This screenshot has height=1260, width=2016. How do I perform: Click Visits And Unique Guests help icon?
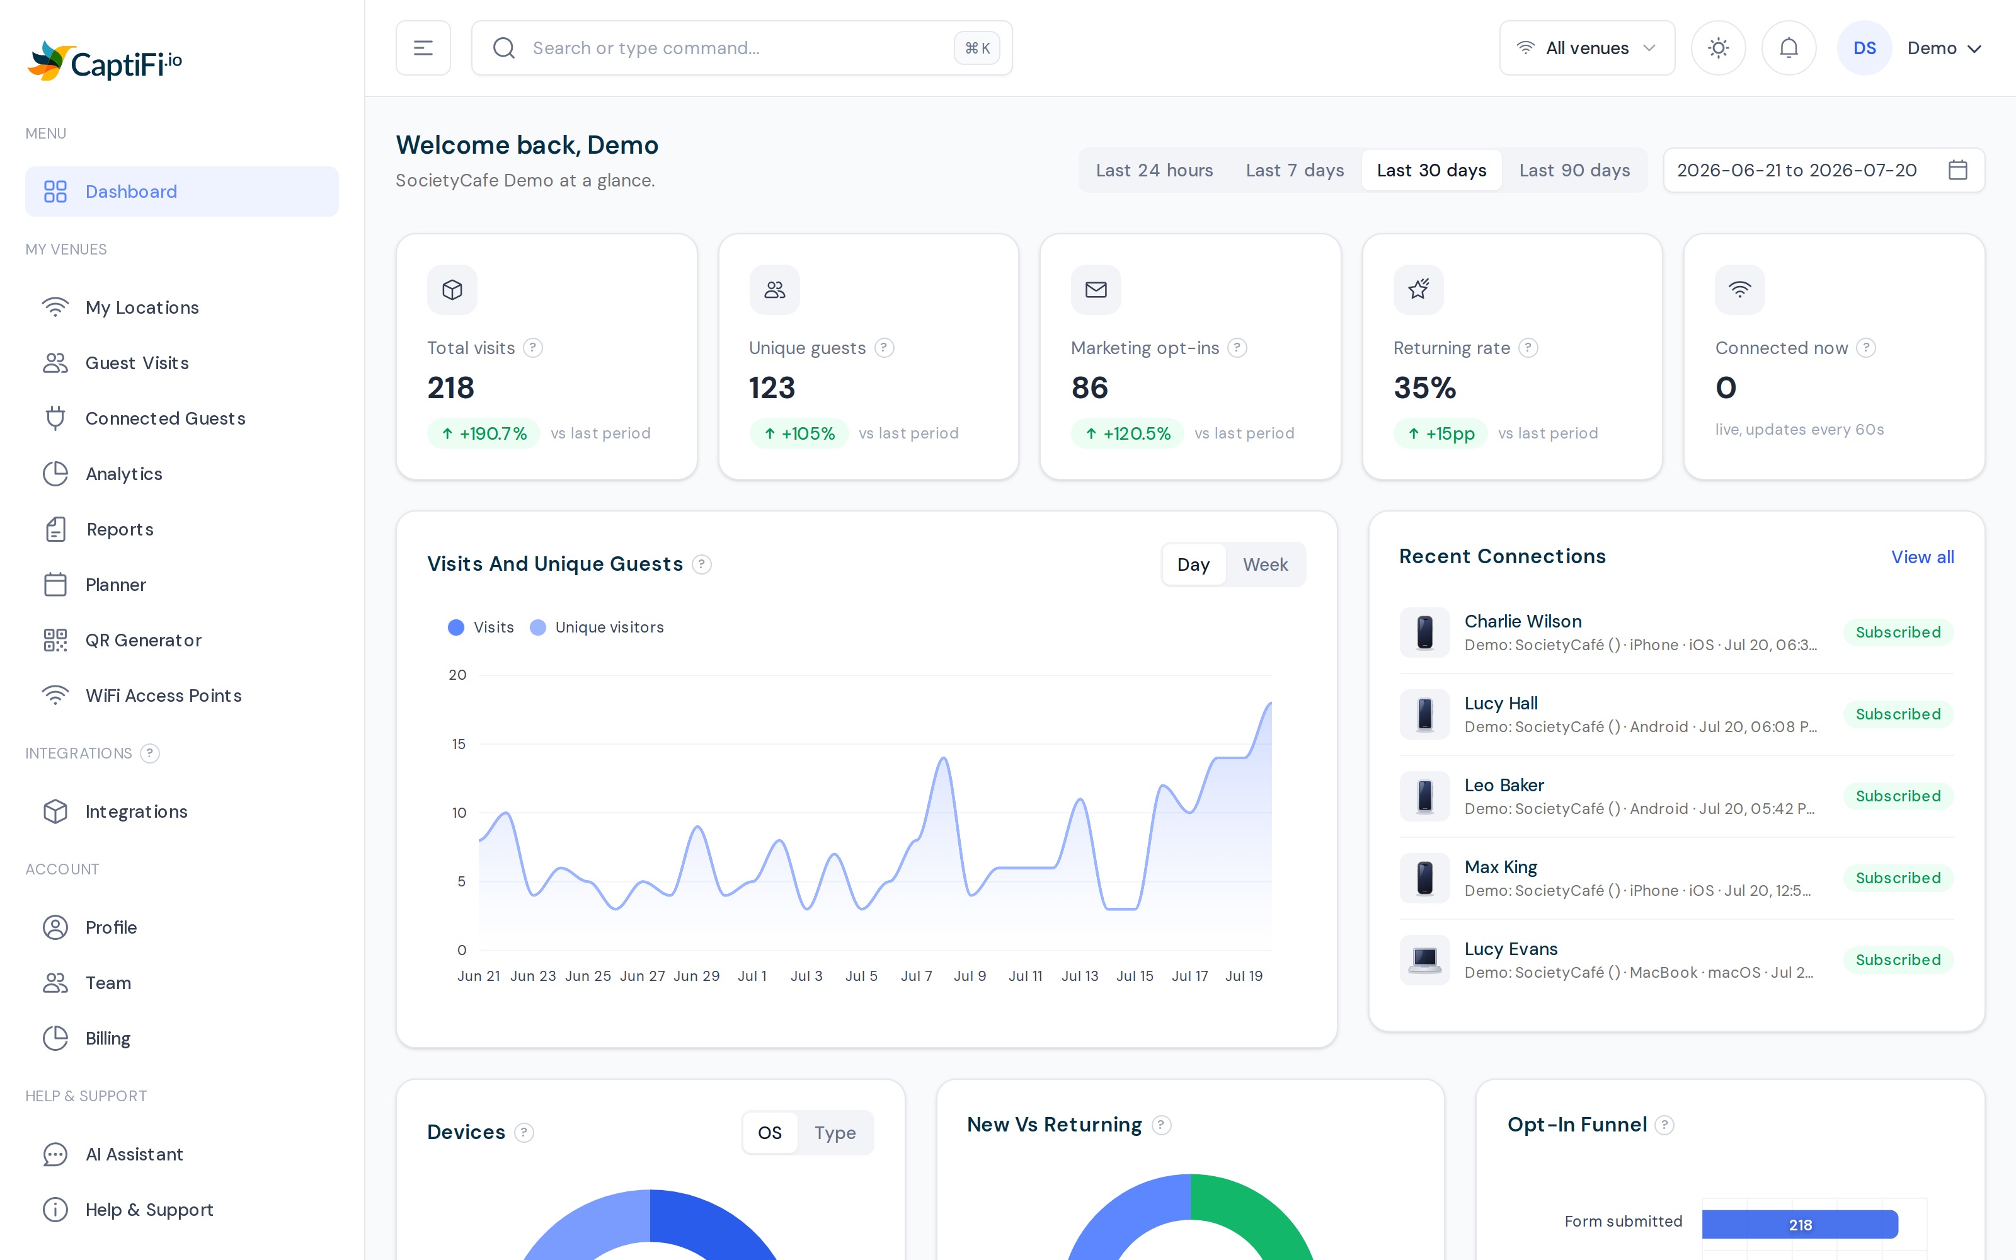[702, 564]
